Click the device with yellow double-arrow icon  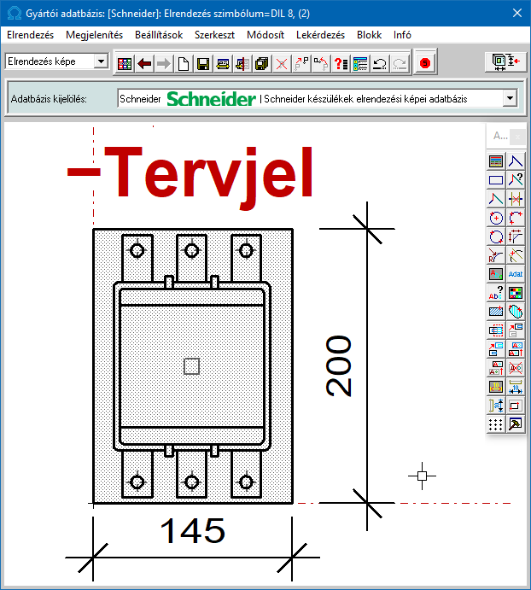[223, 63]
